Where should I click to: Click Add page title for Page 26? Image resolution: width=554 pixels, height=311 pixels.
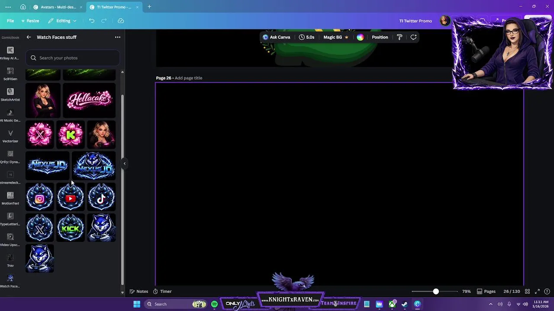tap(188, 78)
